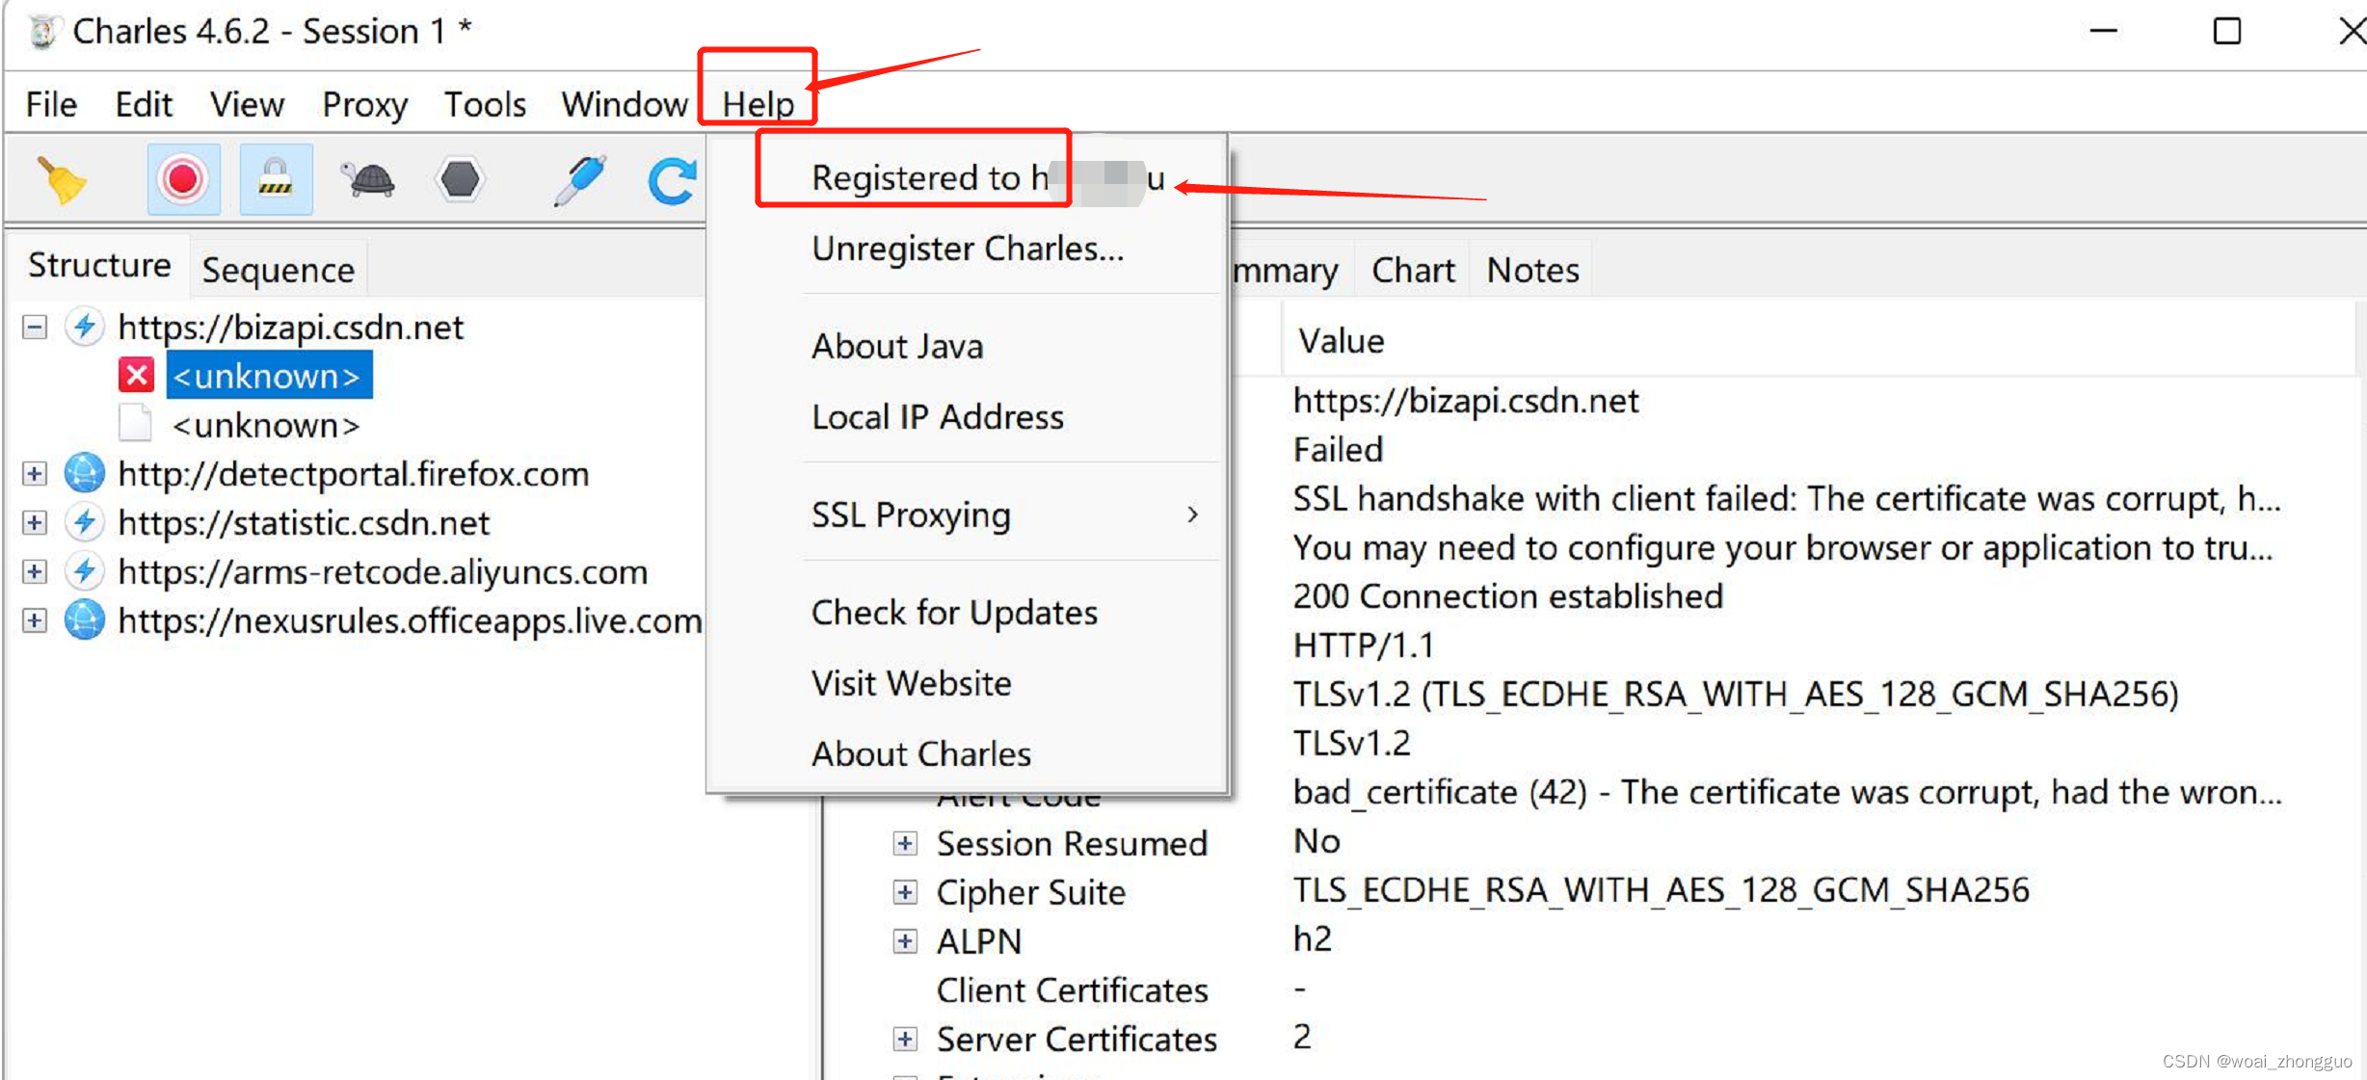Select the second unselected <unknown> entry
The height and width of the screenshot is (1080, 2367).
(x=265, y=426)
